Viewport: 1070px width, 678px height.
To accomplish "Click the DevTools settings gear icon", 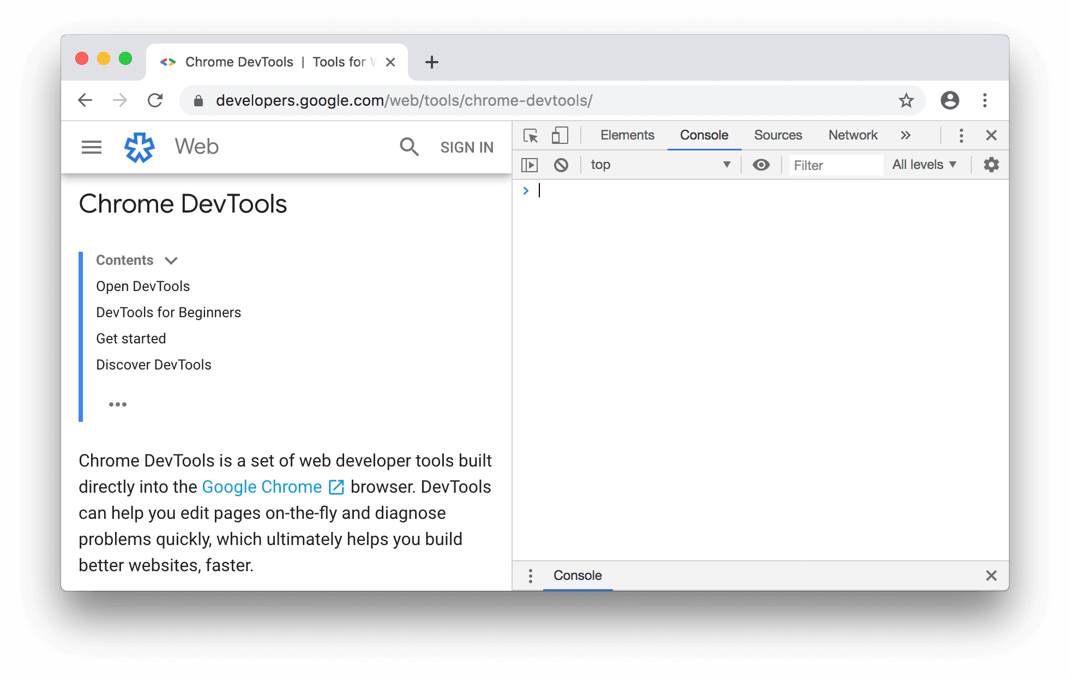I will pos(990,165).
